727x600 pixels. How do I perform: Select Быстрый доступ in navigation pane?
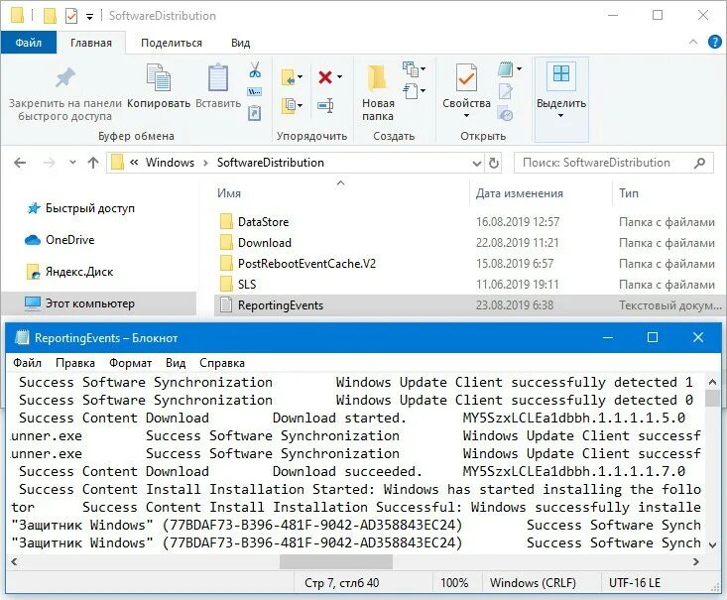coord(90,208)
